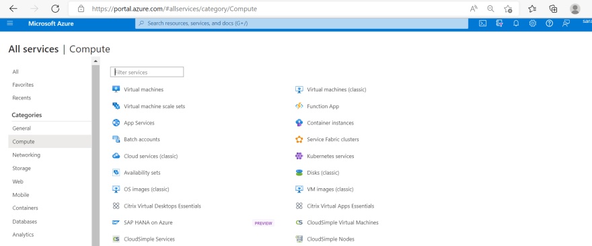Click the App Services globe icon
The height and width of the screenshot is (246, 592).
(116, 122)
